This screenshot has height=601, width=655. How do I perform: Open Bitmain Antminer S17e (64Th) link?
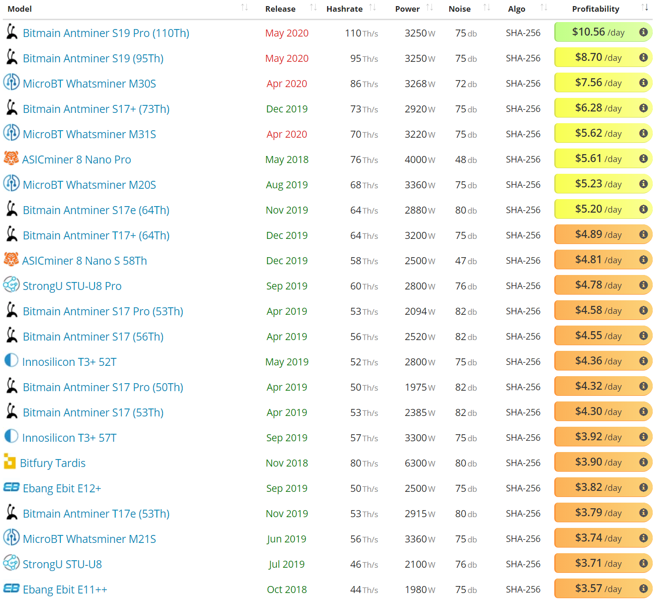pyautogui.click(x=97, y=210)
